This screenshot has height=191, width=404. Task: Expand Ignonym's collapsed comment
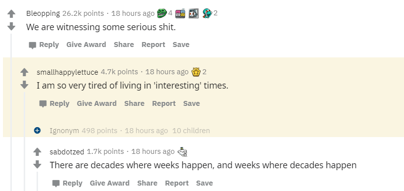38,131
